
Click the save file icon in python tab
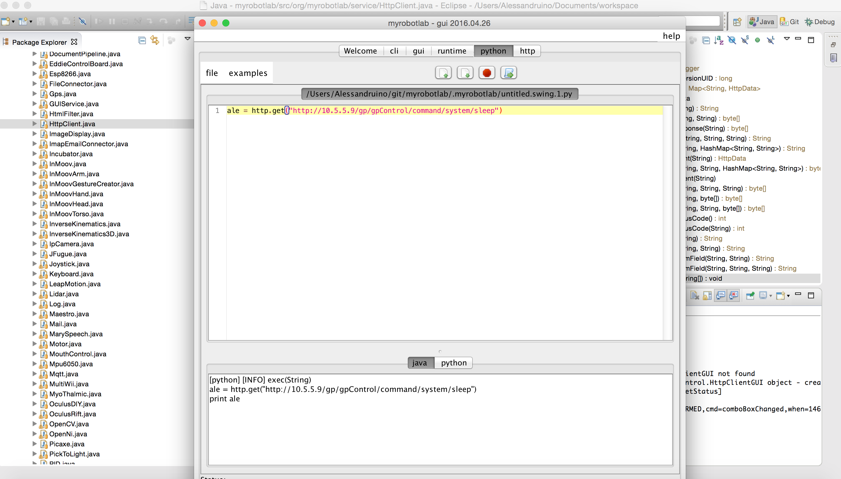pos(465,73)
